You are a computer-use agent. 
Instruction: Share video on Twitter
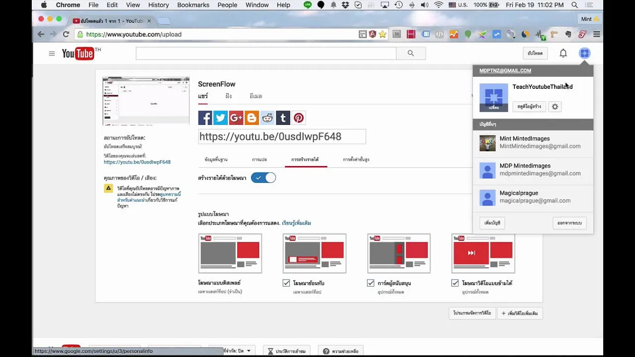[220, 118]
